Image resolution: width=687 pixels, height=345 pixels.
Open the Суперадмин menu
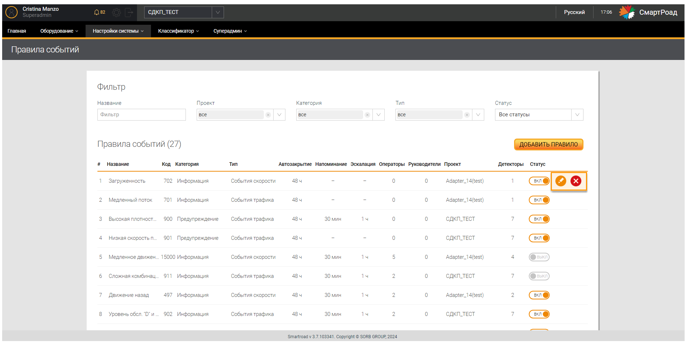230,31
